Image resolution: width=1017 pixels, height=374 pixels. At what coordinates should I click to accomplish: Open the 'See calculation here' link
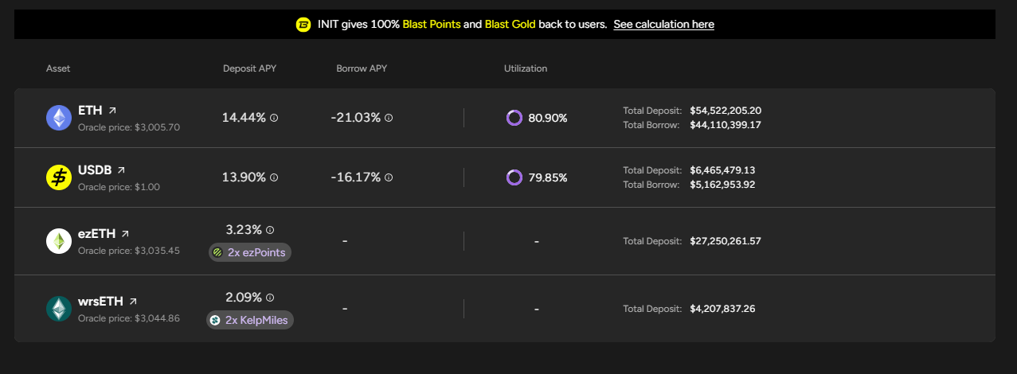point(663,25)
